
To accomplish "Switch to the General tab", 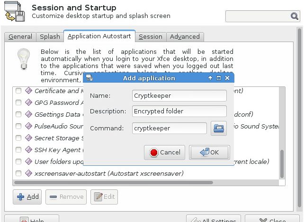I will (20, 37).
